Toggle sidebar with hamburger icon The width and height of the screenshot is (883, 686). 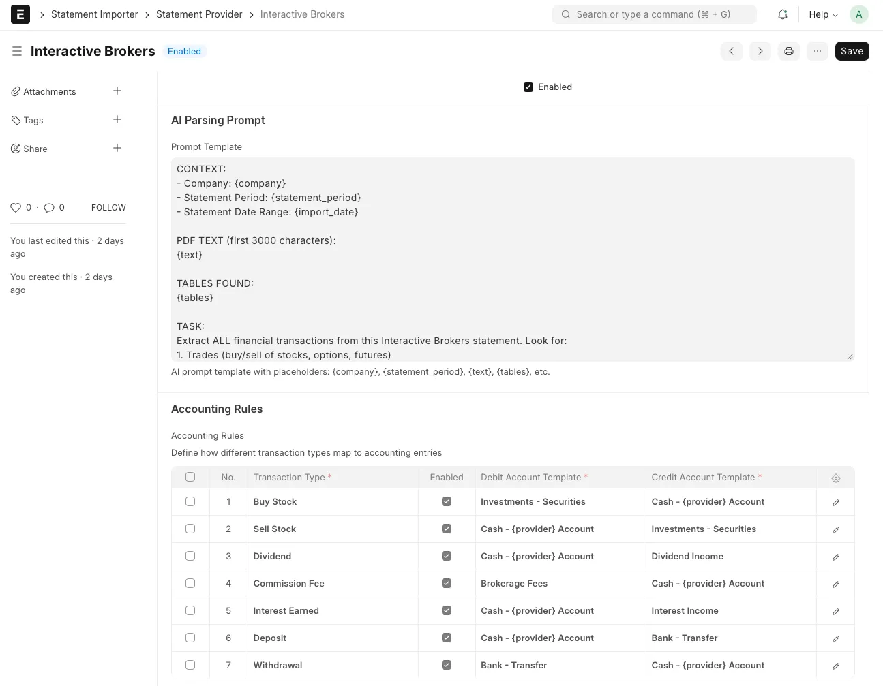point(17,51)
